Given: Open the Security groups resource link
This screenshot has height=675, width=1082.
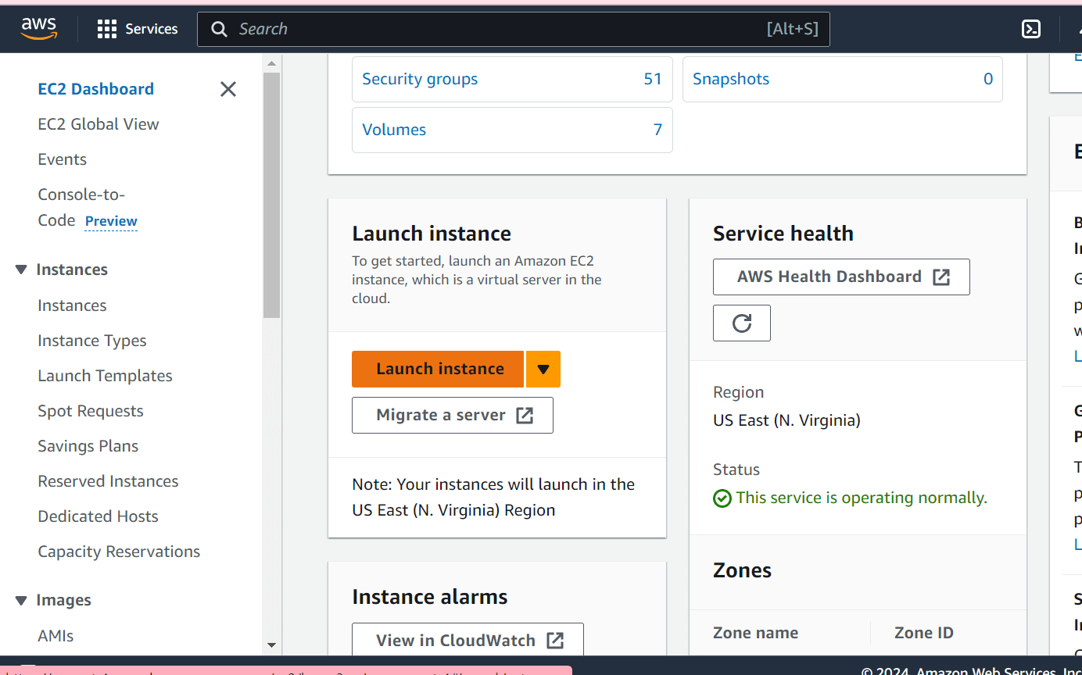Looking at the screenshot, I should (420, 79).
